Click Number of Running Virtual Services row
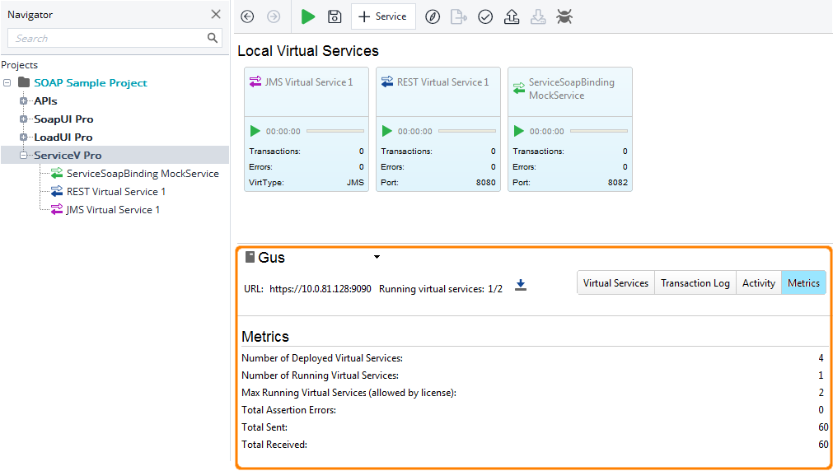Screen dimensions: 833x471 (x=533, y=375)
